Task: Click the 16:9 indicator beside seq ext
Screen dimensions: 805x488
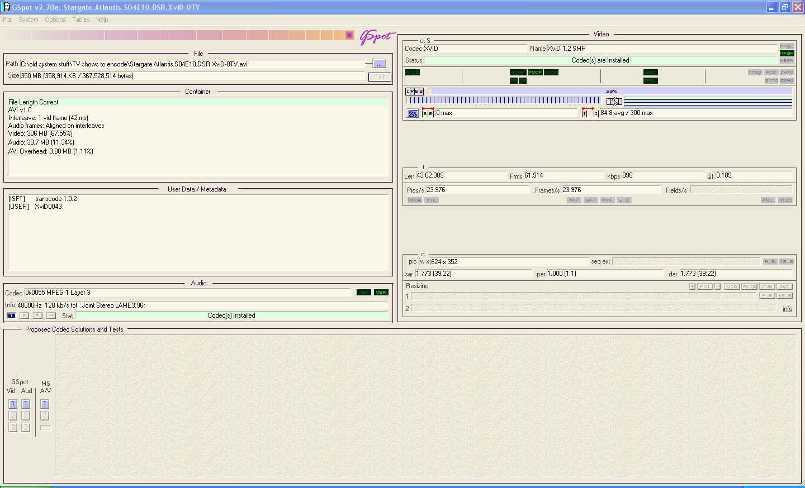Action: pos(786,261)
